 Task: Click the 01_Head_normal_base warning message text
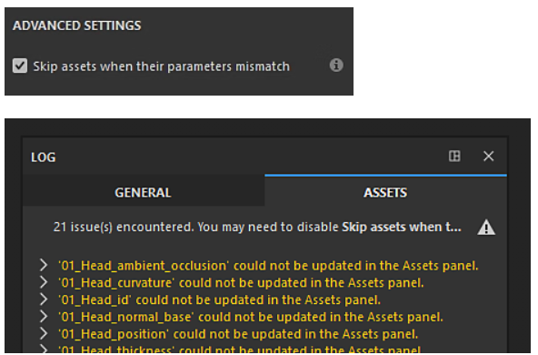tap(251, 317)
